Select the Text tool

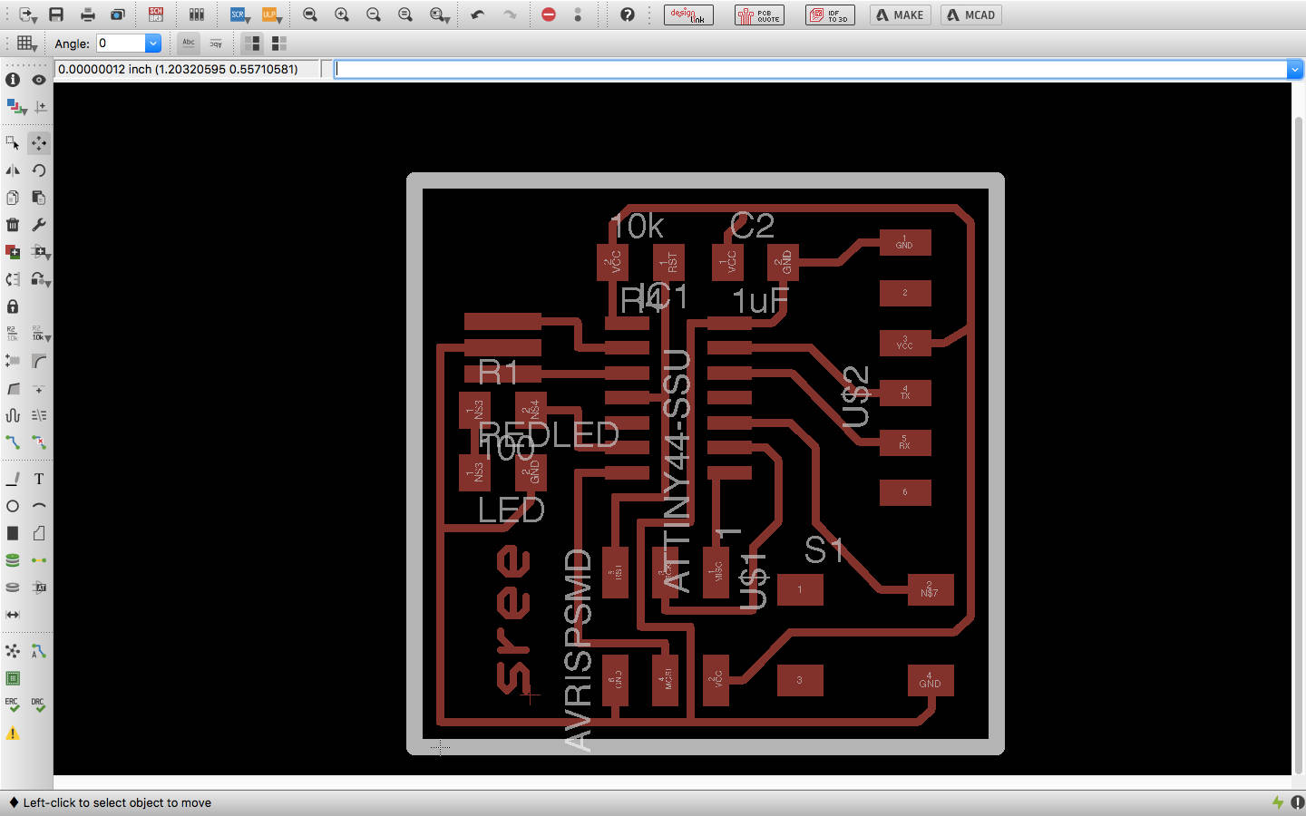(x=39, y=479)
